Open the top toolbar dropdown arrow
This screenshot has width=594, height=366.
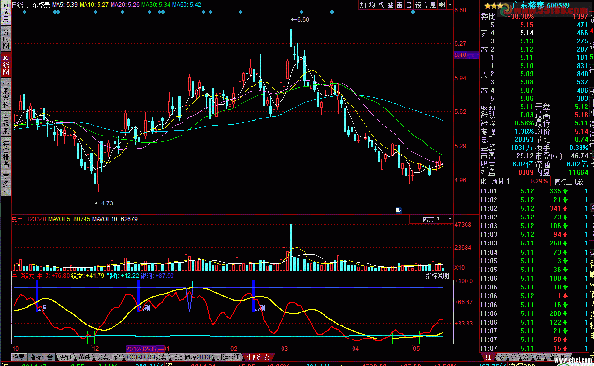pos(450,5)
